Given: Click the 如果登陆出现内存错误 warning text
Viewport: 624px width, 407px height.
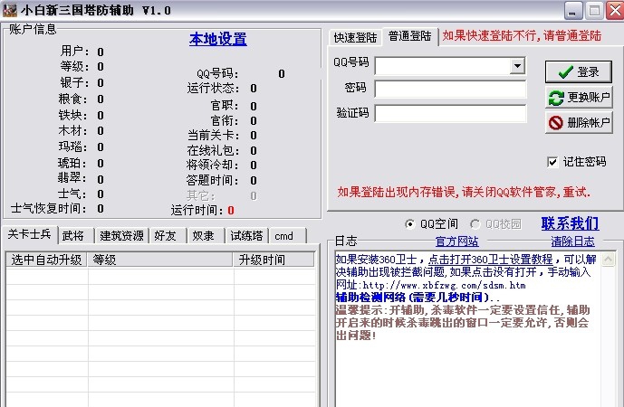Looking at the screenshot, I should [x=464, y=193].
